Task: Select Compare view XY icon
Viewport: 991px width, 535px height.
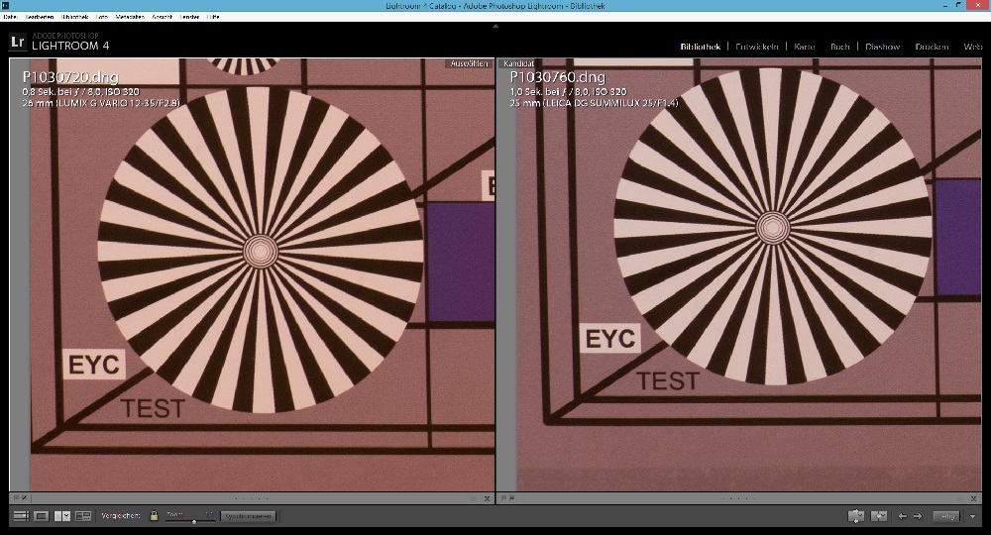Action: click(62, 516)
